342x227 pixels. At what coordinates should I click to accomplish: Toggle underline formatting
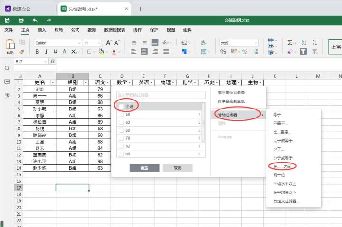[x=56, y=52]
